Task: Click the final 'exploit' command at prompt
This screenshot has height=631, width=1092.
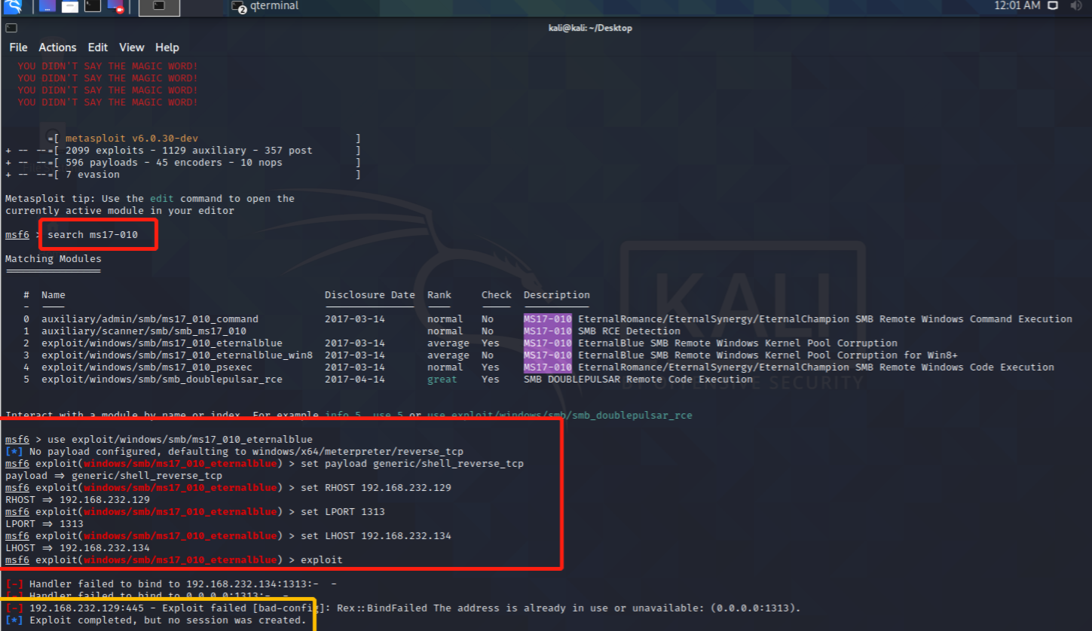Action: (x=322, y=560)
